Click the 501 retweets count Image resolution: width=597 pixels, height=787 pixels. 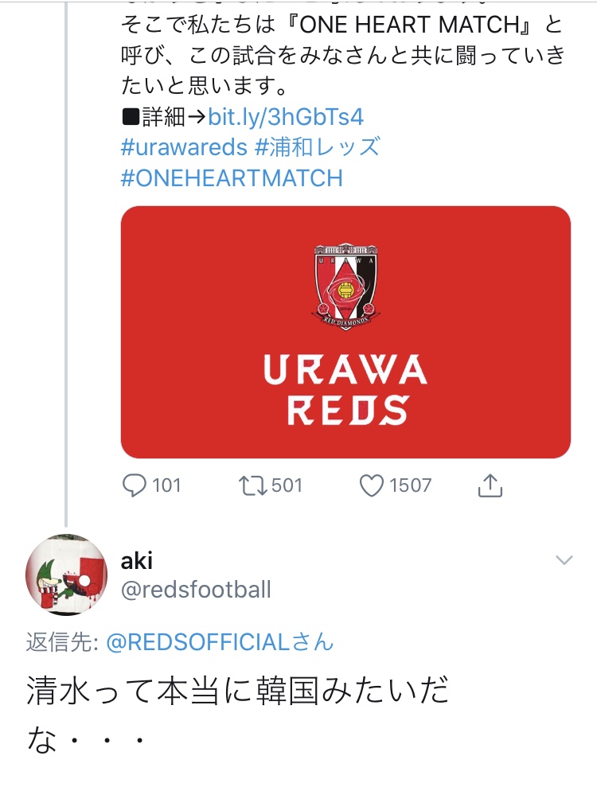coord(287,485)
